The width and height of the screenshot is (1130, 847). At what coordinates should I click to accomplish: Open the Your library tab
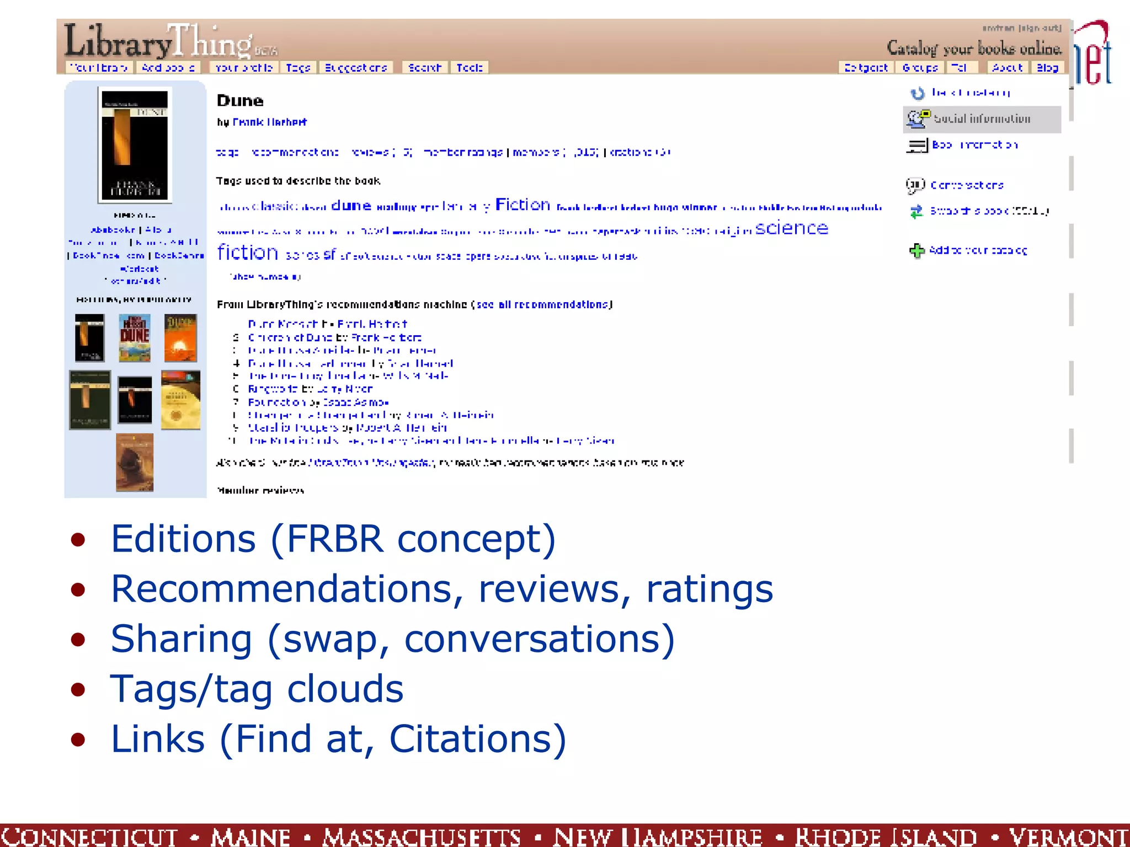(x=99, y=67)
